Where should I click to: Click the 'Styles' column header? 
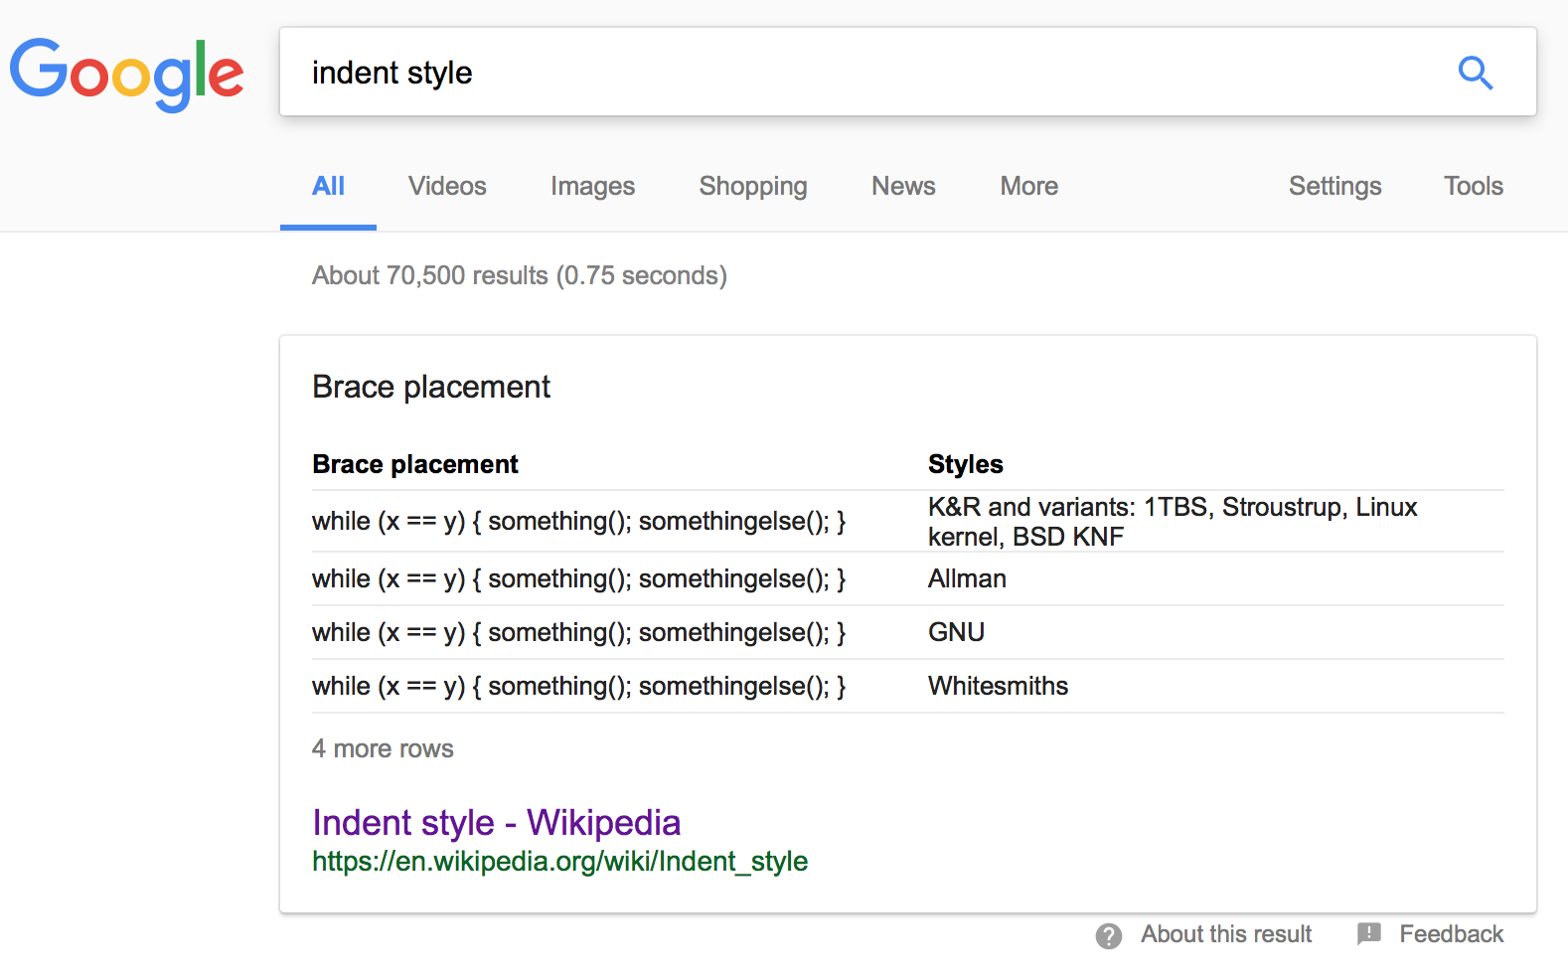coord(966,464)
